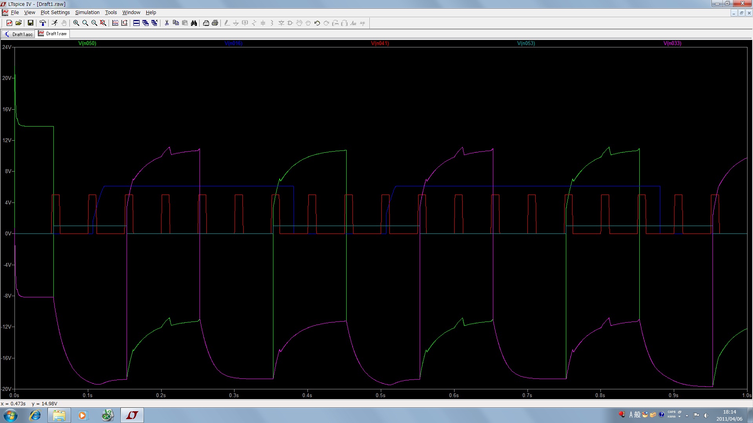Image resolution: width=753 pixels, height=423 pixels.
Task: Switch to the Draft1.asc tab
Action: point(18,34)
